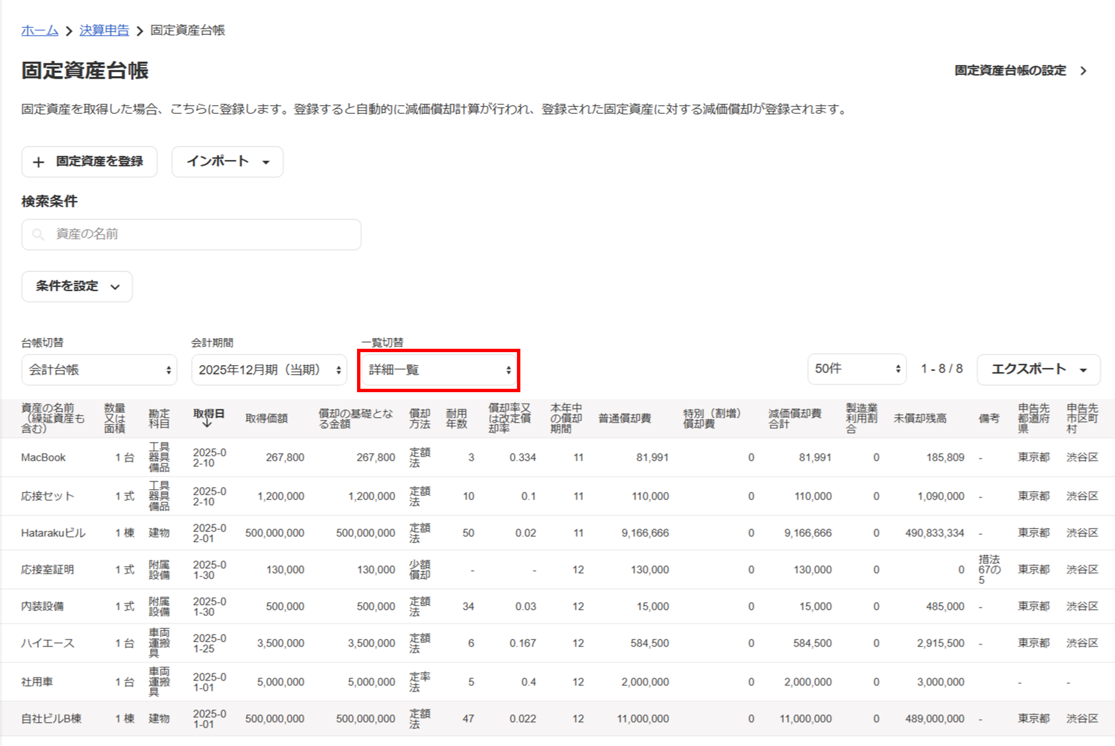Open the 会計期間 2025年12月期 dropdown
Screen dimensions: 1115x746
point(269,370)
